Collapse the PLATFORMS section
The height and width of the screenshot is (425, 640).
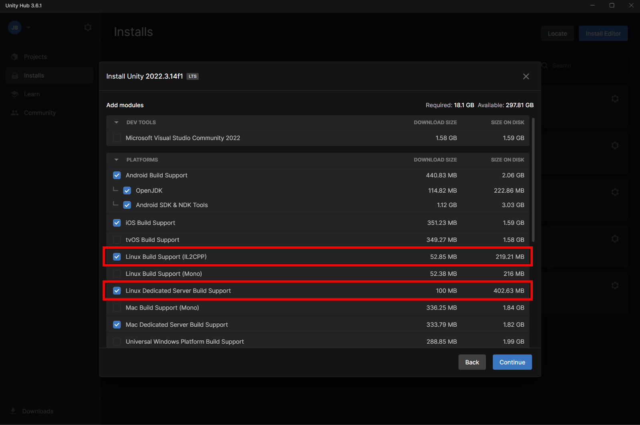coord(116,160)
